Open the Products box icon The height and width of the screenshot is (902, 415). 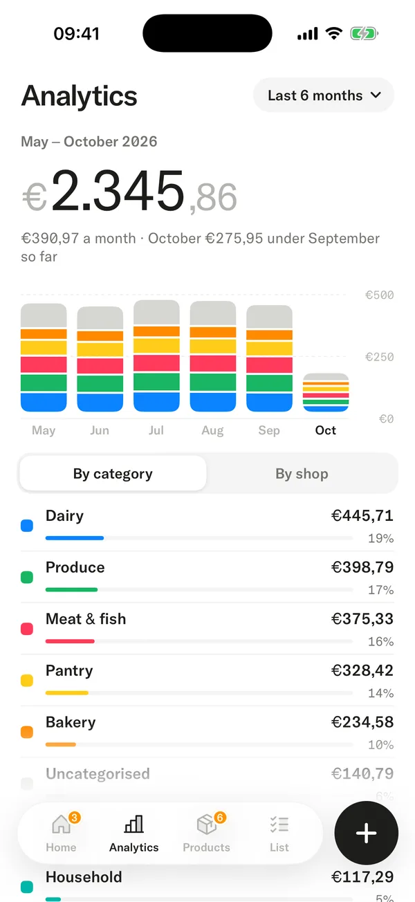(206, 824)
